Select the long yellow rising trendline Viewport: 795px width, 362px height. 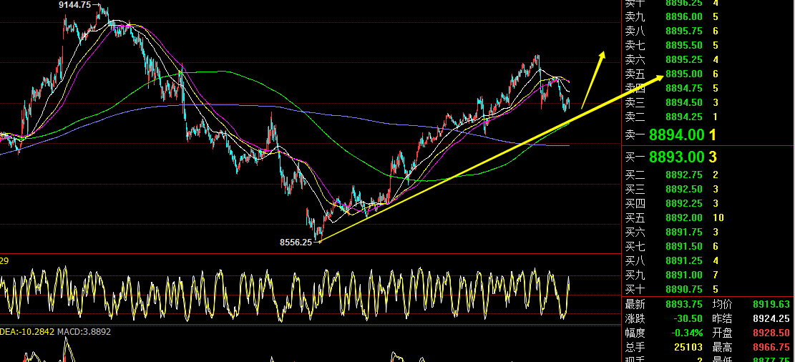(492, 158)
